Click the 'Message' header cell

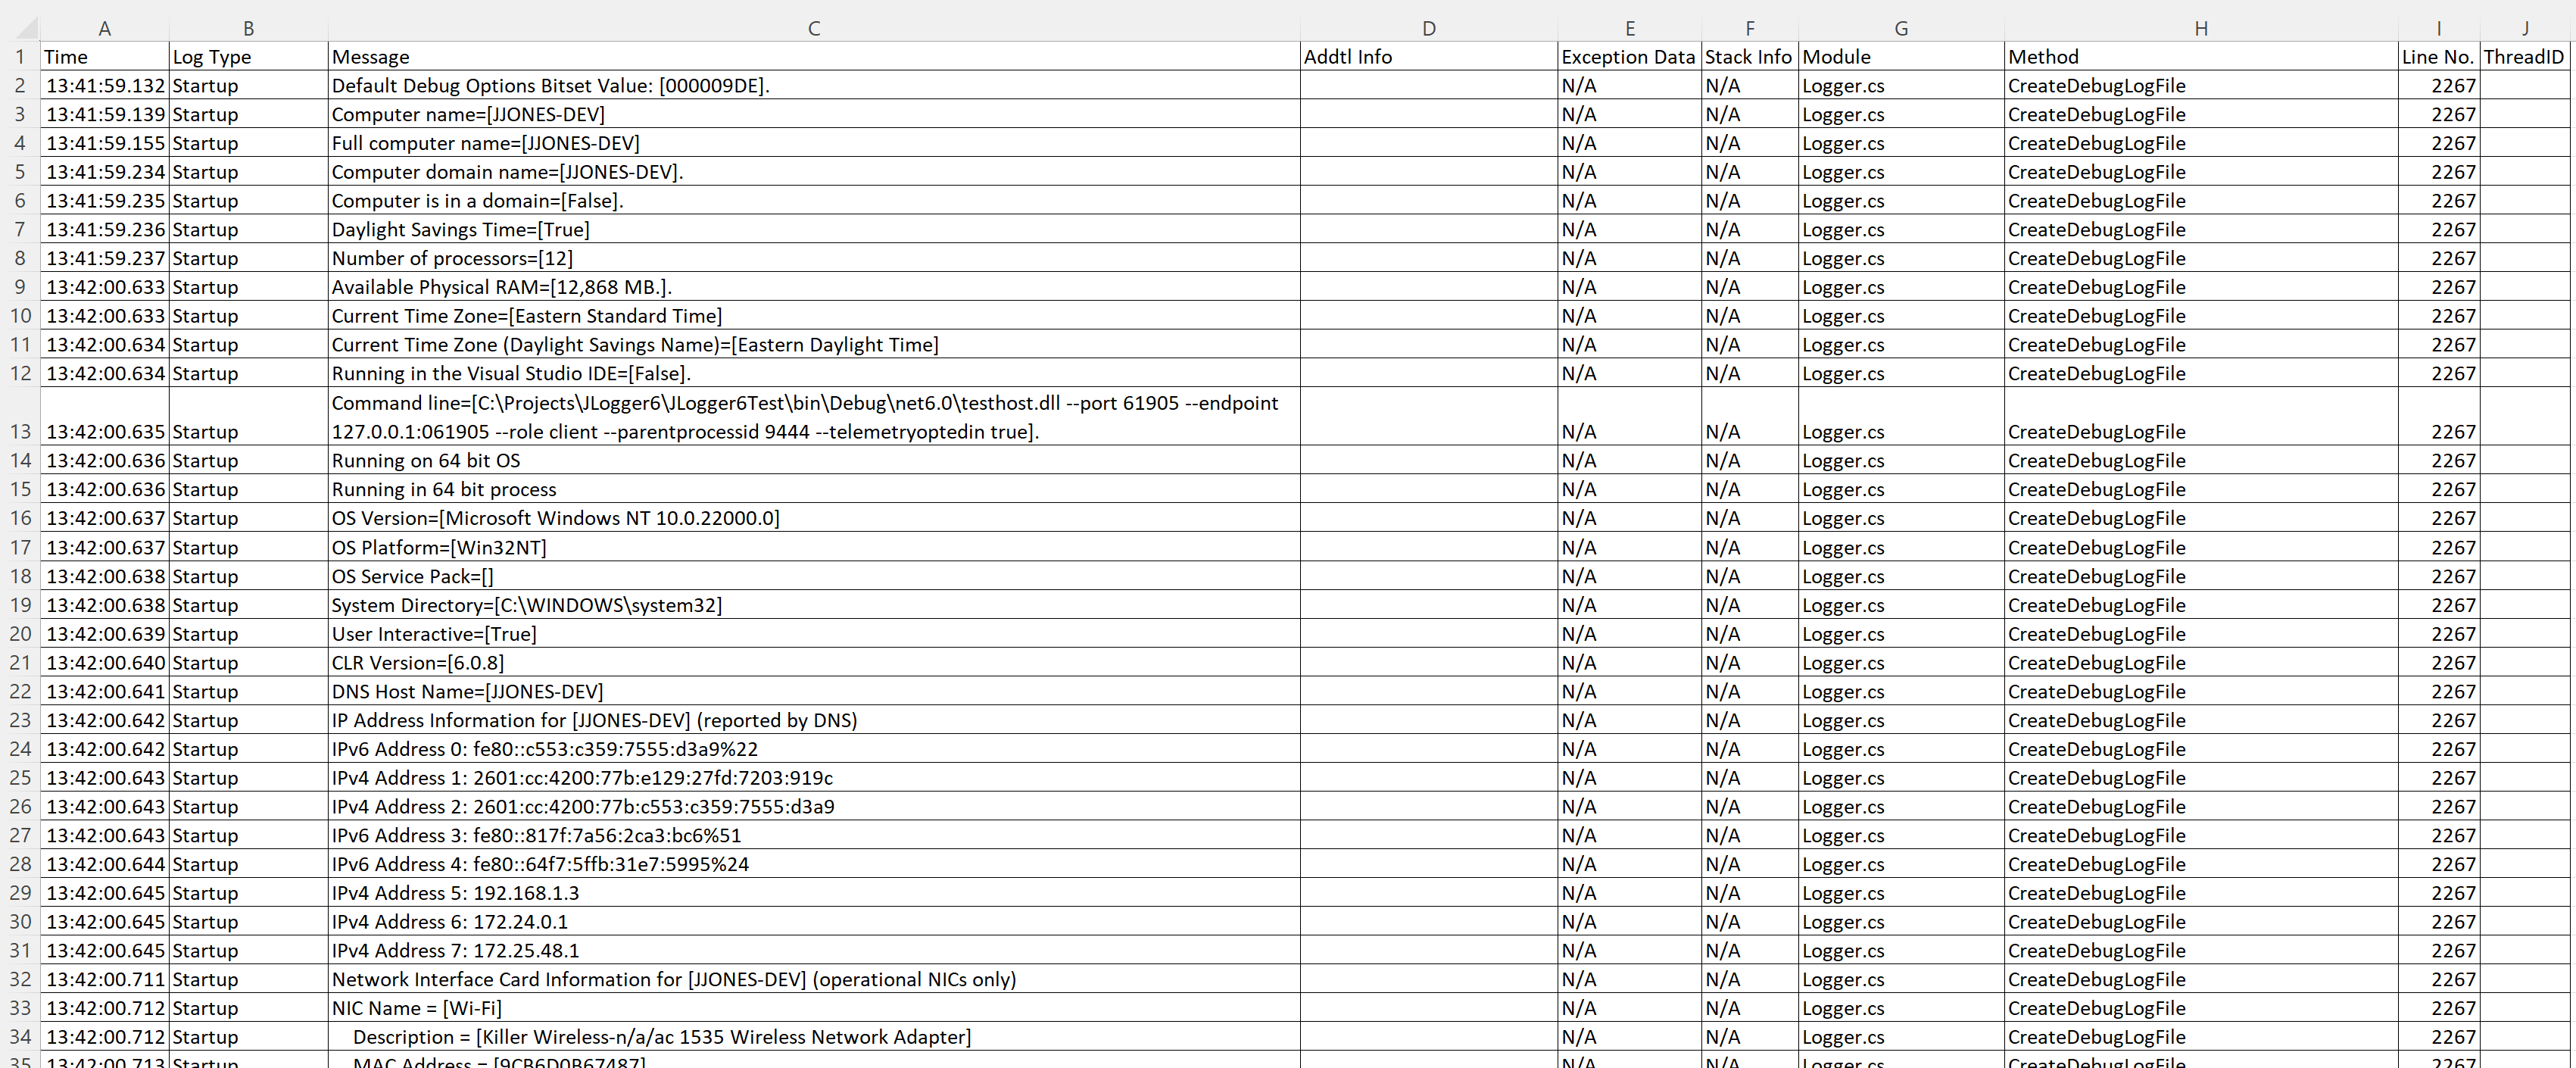pyautogui.click(x=814, y=56)
